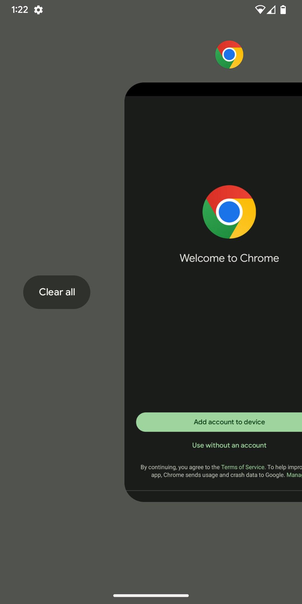Open the Terms of Service link

(x=243, y=467)
